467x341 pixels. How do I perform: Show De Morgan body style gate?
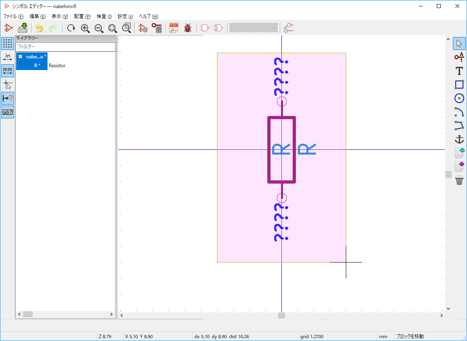coord(219,28)
